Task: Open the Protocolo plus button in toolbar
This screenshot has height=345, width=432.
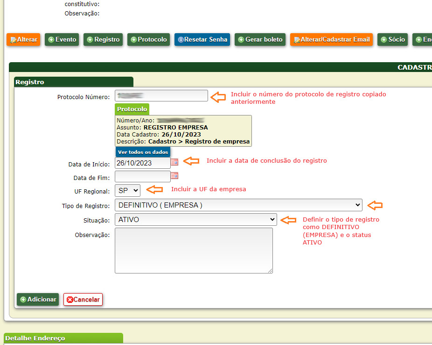Action: point(148,40)
